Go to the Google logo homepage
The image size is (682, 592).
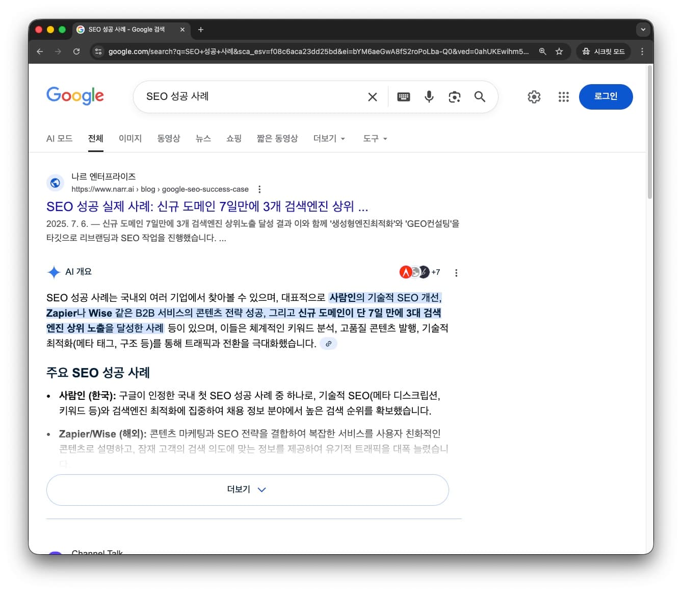coord(75,96)
